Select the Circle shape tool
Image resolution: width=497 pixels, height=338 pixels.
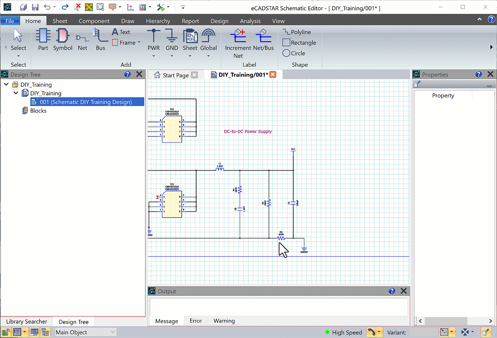click(294, 53)
